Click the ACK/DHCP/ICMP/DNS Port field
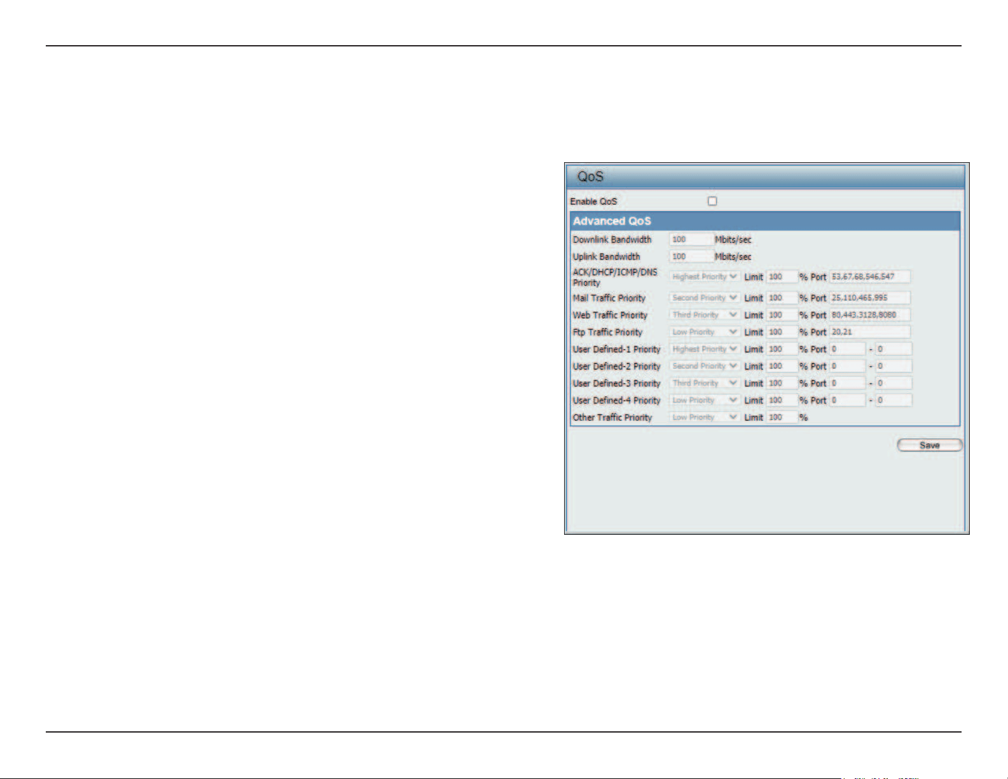The image size is (1008, 779). (x=869, y=277)
